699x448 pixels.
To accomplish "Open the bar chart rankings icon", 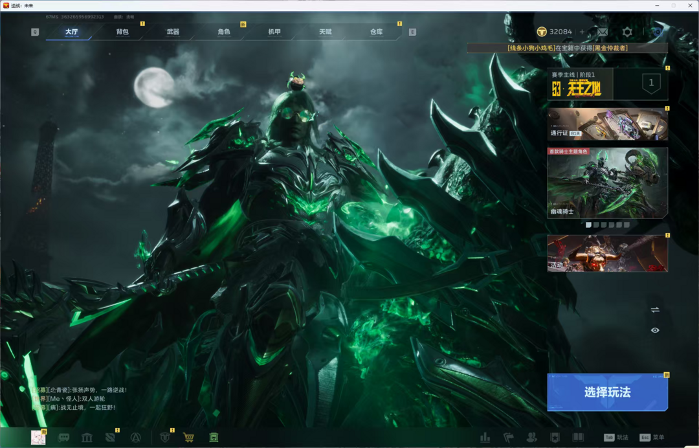I will click(x=485, y=438).
